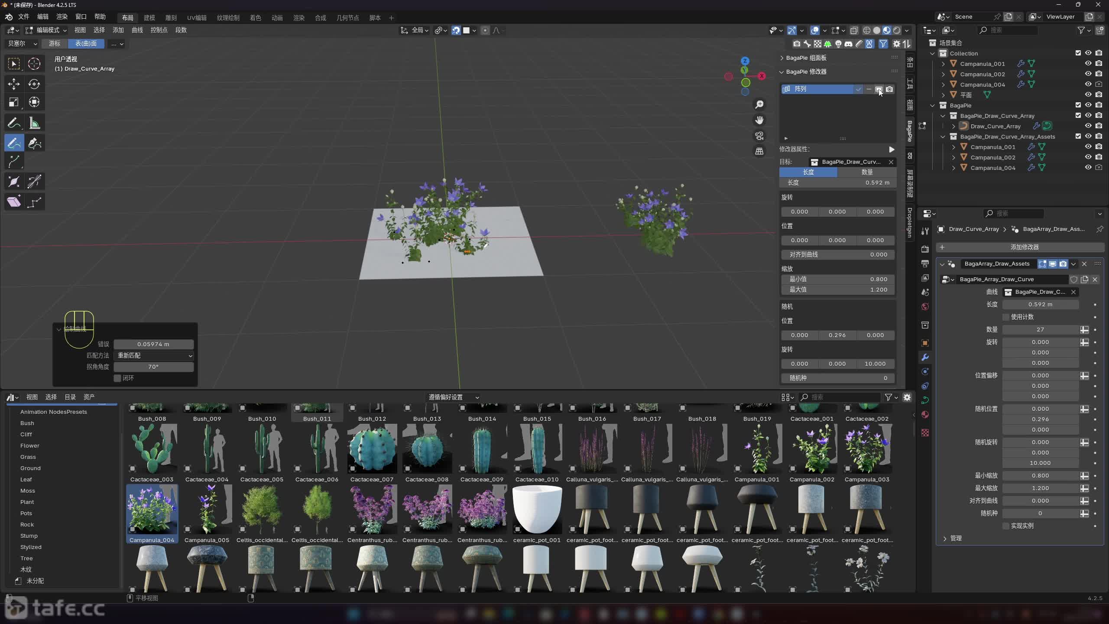The height and width of the screenshot is (624, 1109).
Task: Switch to perspective/orthographic grid icon
Action: [x=759, y=151]
